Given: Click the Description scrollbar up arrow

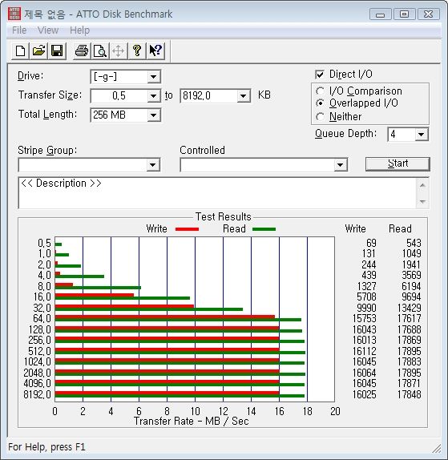Looking at the screenshot, I should coord(422,185).
